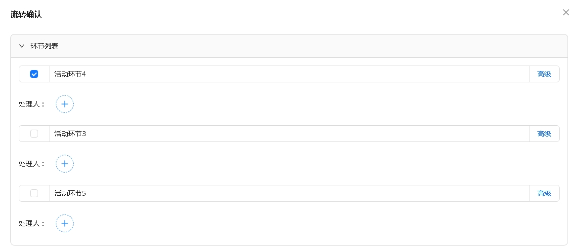Click the 环节列表 header label
Image resolution: width=570 pixels, height=247 pixels.
pyautogui.click(x=44, y=46)
